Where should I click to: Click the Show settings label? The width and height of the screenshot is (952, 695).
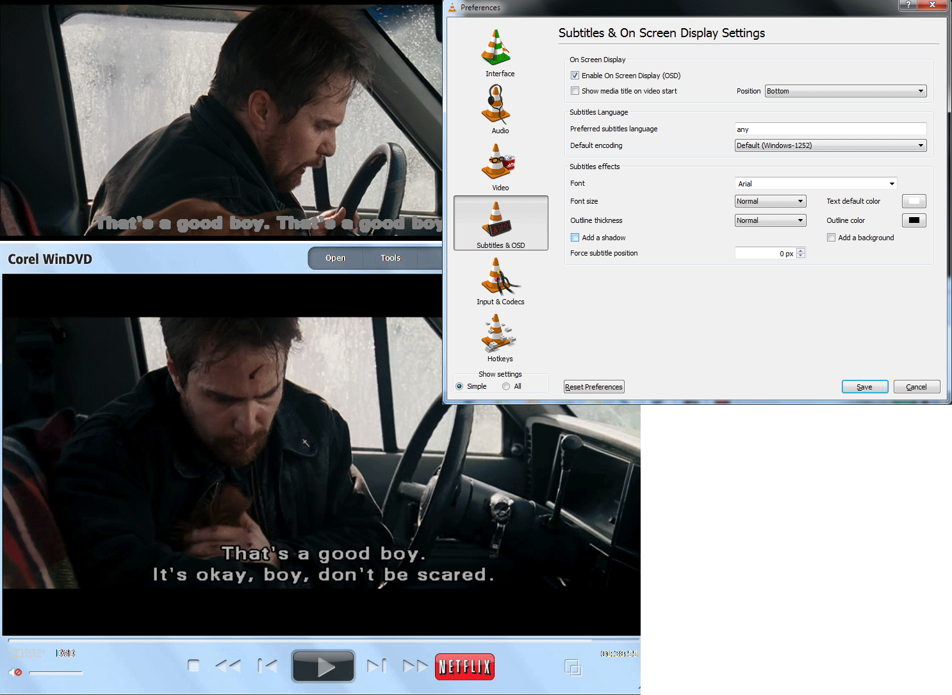click(500, 374)
